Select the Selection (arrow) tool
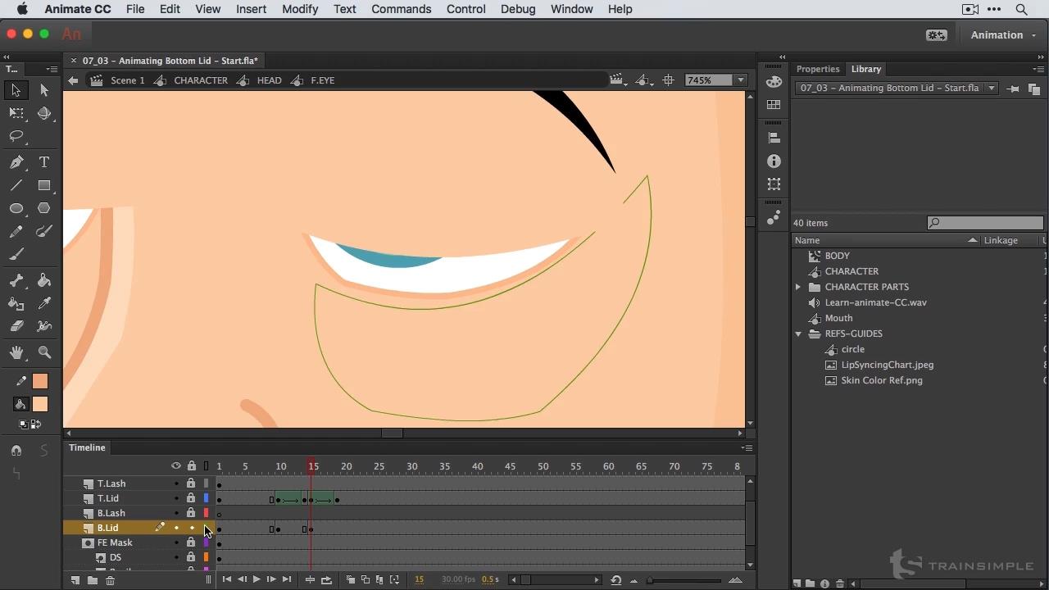 (x=16, y=90)
